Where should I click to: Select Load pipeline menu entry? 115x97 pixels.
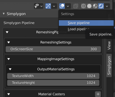tap(86, 29)
